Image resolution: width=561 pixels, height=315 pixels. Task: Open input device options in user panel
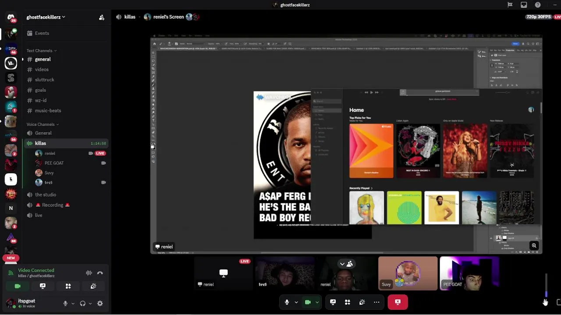(x=73, y=304)
